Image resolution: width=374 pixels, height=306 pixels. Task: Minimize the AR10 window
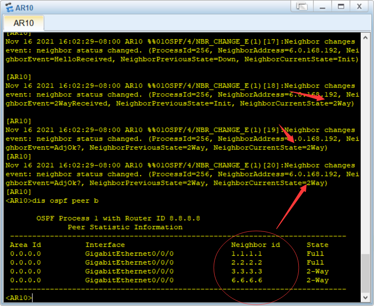pyautogui.click(x=323, y=7)
